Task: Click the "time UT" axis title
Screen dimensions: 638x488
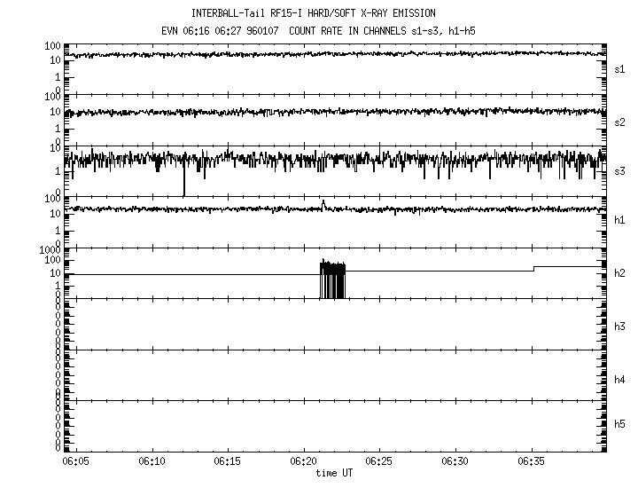Action: [334, 473]
